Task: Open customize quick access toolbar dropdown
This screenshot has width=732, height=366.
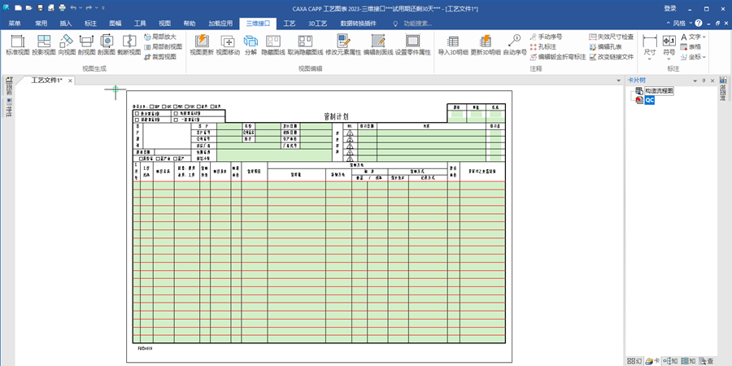Action: tap(103, 8)
